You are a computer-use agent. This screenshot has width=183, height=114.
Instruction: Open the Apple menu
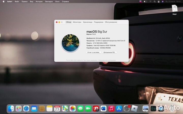point(4,2)
